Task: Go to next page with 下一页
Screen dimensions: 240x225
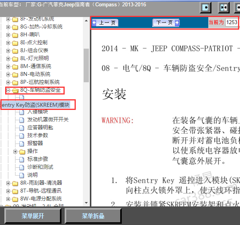Action: 166,23
